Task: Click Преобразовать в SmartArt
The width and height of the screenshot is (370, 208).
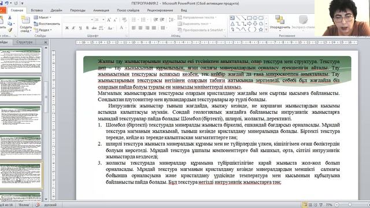Action: (x=201, y=30)
